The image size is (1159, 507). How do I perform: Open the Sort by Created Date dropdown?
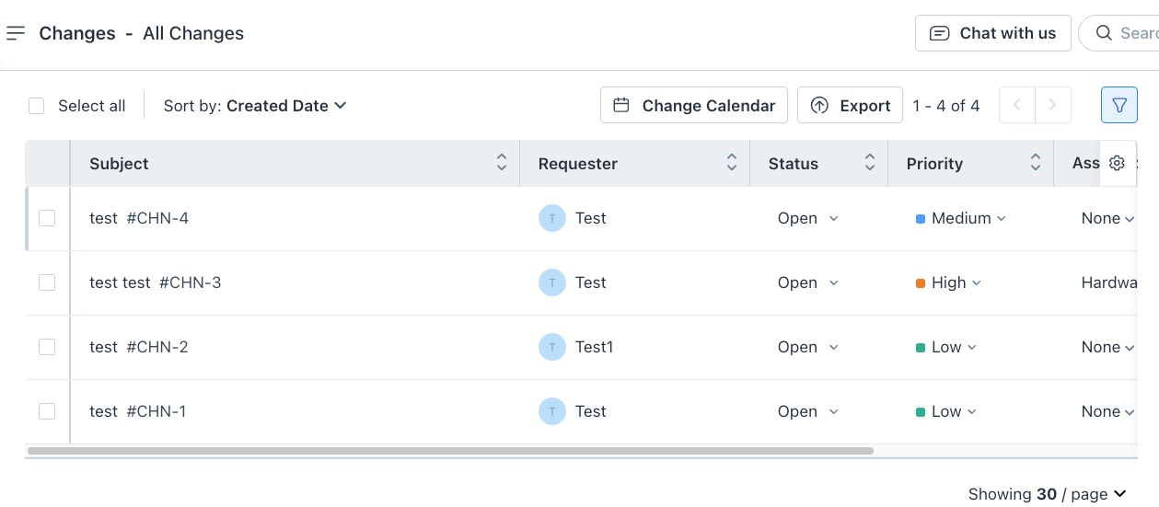(255, 106)
